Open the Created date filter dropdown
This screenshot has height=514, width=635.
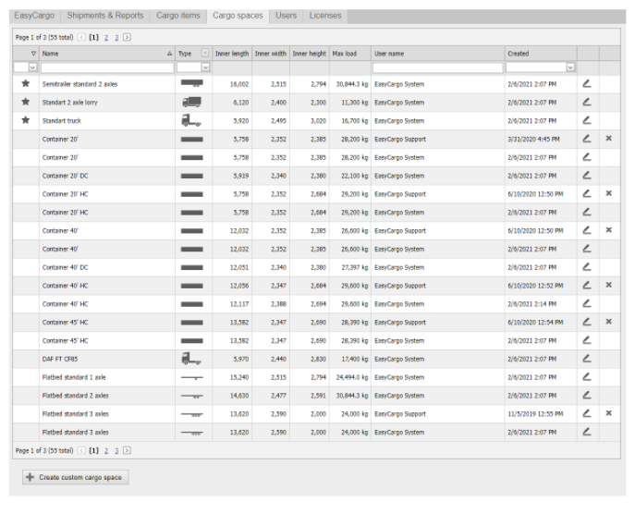(570, 67)
